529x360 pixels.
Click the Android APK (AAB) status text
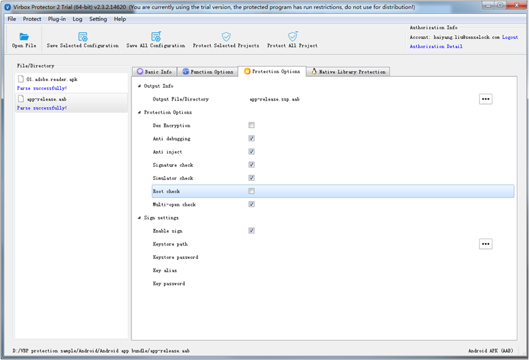[490, 351]
